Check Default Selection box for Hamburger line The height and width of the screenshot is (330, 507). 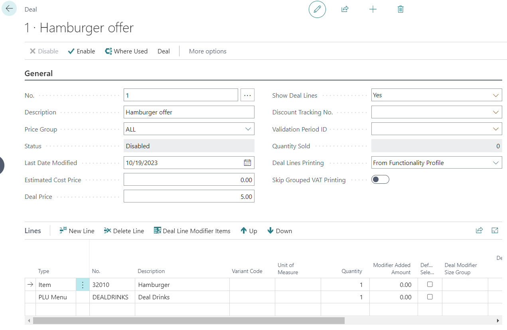(430, 285)
